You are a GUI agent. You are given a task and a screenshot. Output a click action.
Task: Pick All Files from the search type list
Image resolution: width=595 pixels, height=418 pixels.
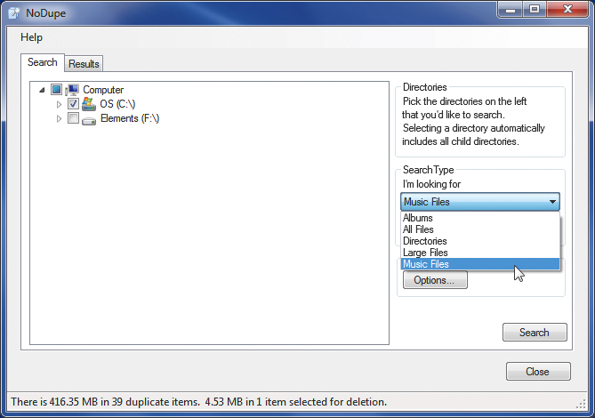[419, 229]
